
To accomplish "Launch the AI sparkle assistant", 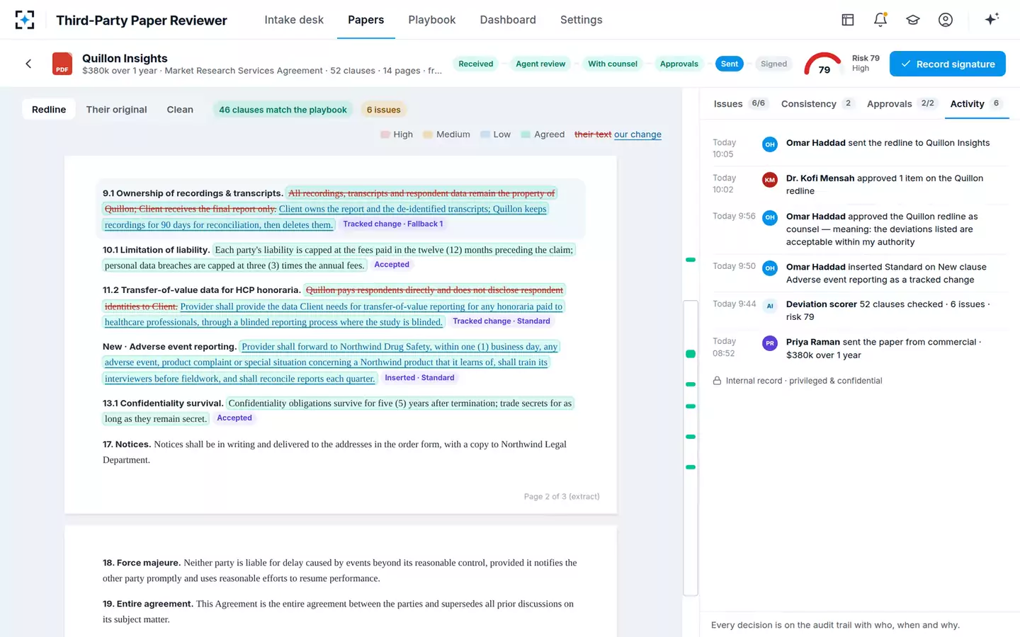I will pos(992,19).
